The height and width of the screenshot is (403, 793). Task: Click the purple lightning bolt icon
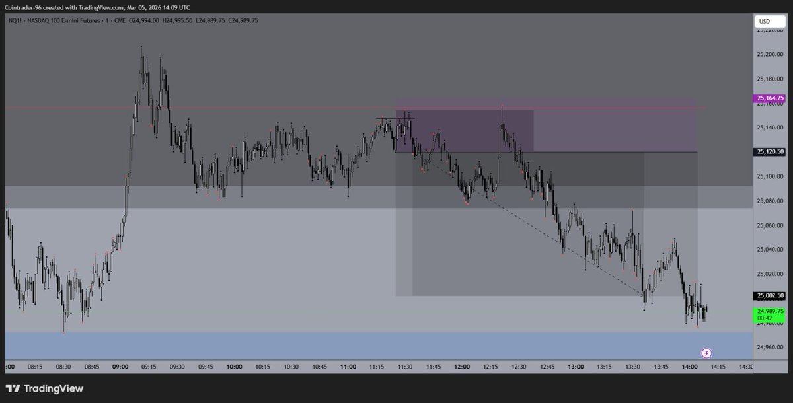click(706, 353)
